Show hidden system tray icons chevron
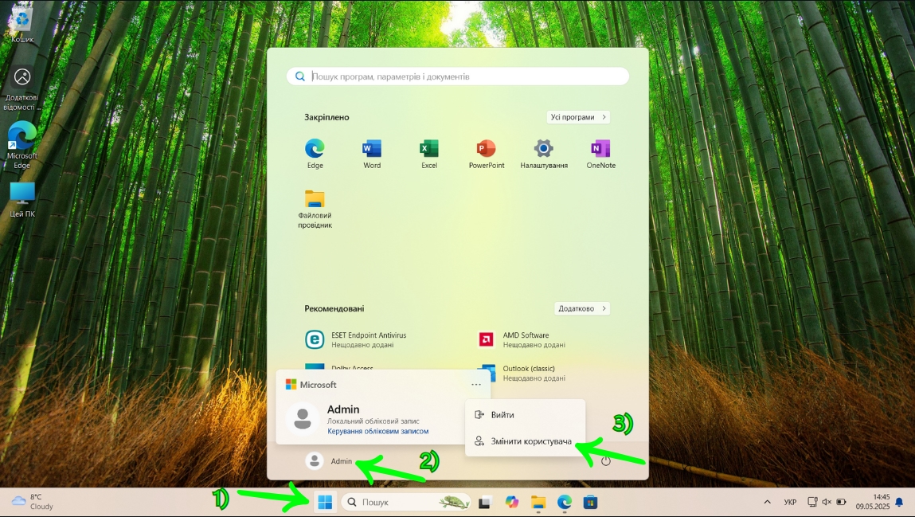Screen dimensions: 915x517 tap(767, 502)
